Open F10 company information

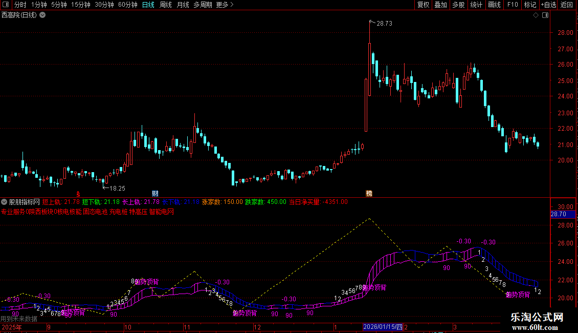point(513,5)
